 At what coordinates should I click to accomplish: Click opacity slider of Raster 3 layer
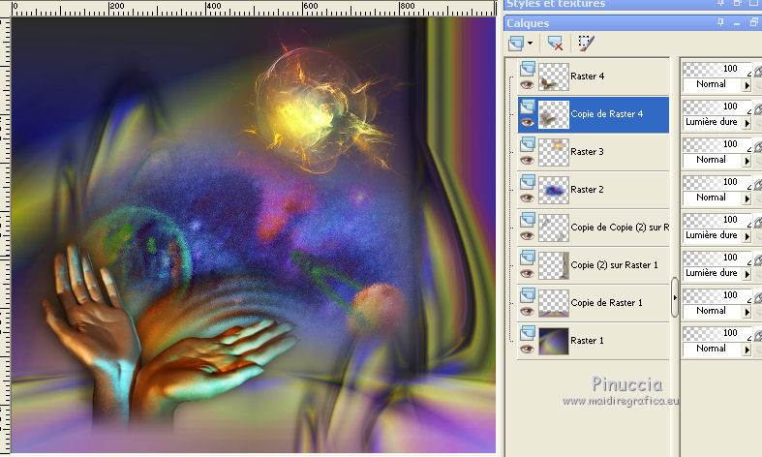pos(716,144)
